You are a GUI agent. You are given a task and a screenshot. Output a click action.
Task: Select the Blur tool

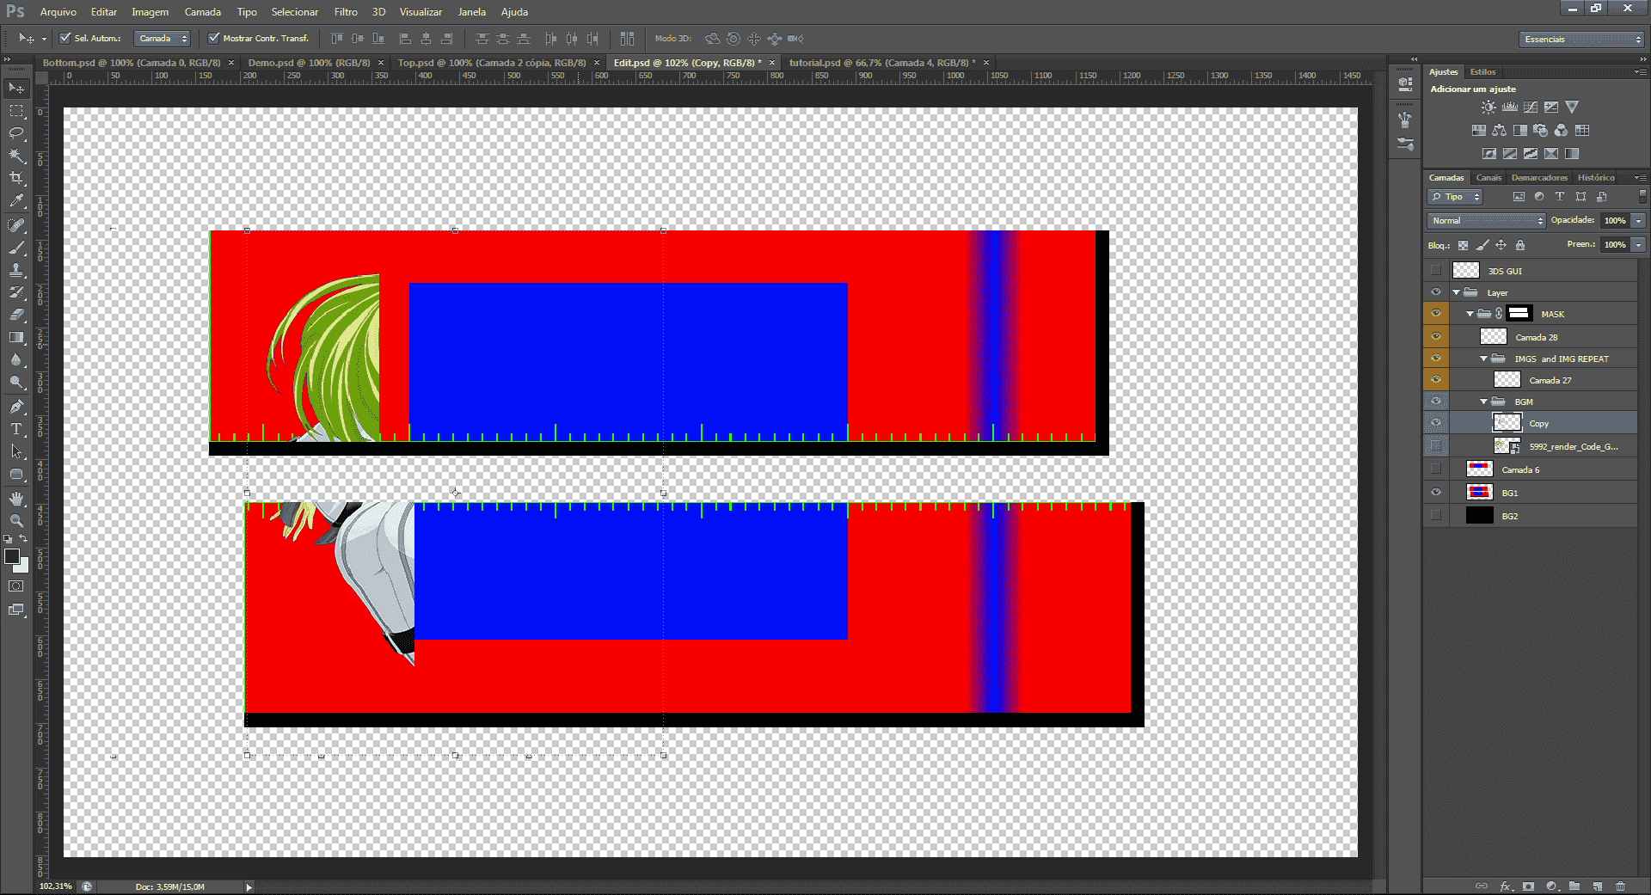(x=16, y=359)
